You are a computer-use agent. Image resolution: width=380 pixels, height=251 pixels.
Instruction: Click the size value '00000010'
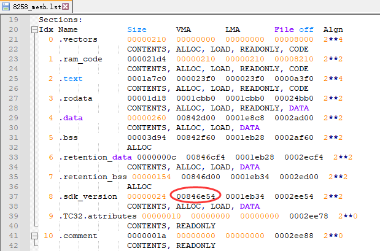tap(161, 216)
